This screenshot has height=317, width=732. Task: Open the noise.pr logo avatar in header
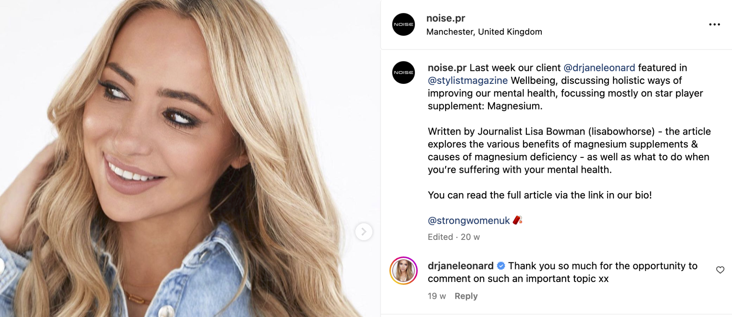pyautogui.click(x=404, y=24)
